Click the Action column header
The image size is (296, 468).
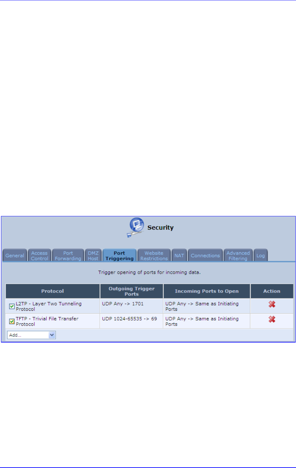point(272,291)
